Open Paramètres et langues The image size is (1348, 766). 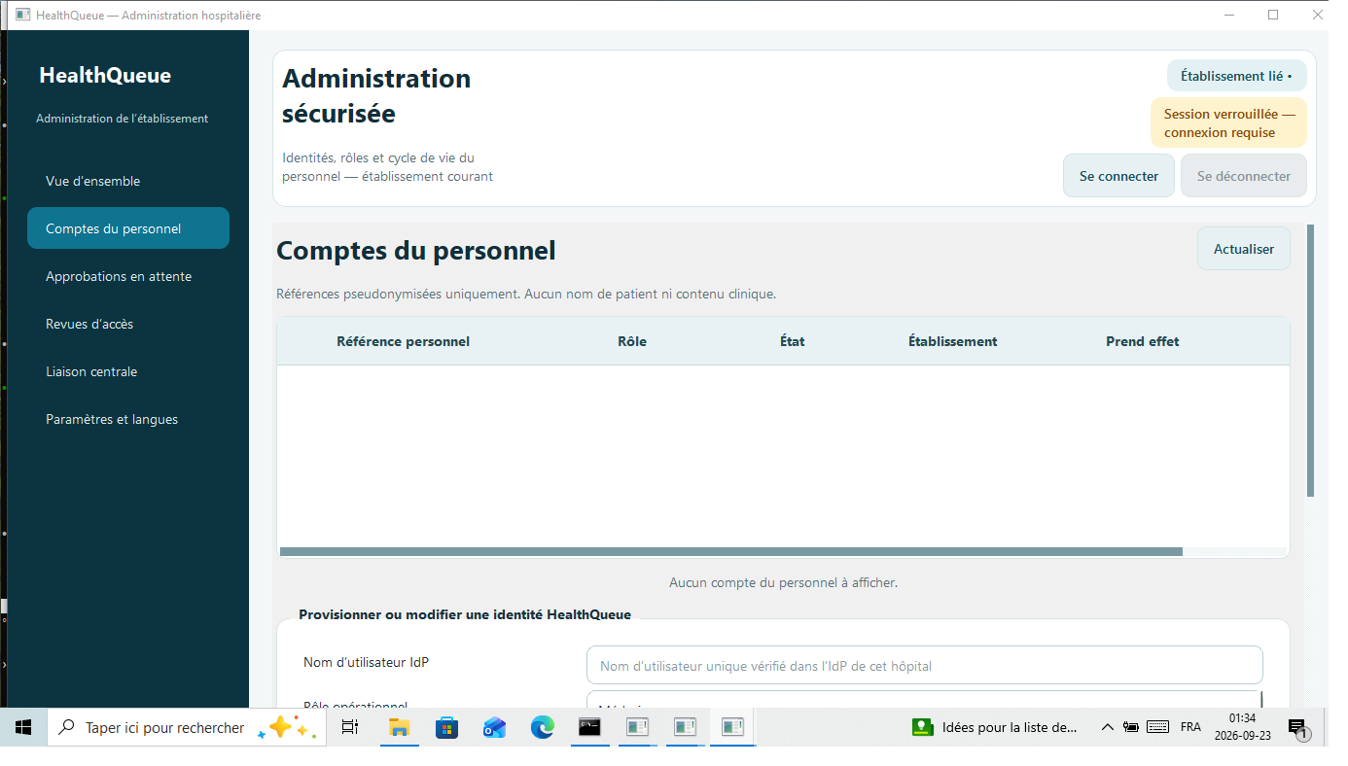click(128, 419)
